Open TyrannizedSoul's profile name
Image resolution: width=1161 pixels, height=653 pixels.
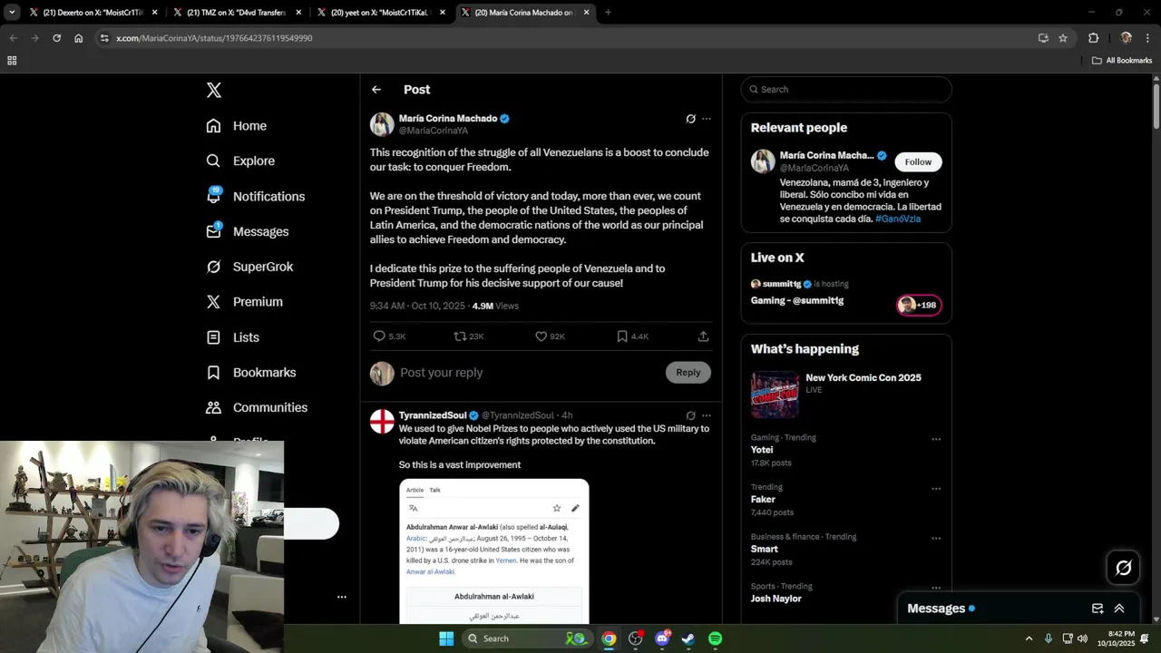pyautogui.click(x=433, y=415)
